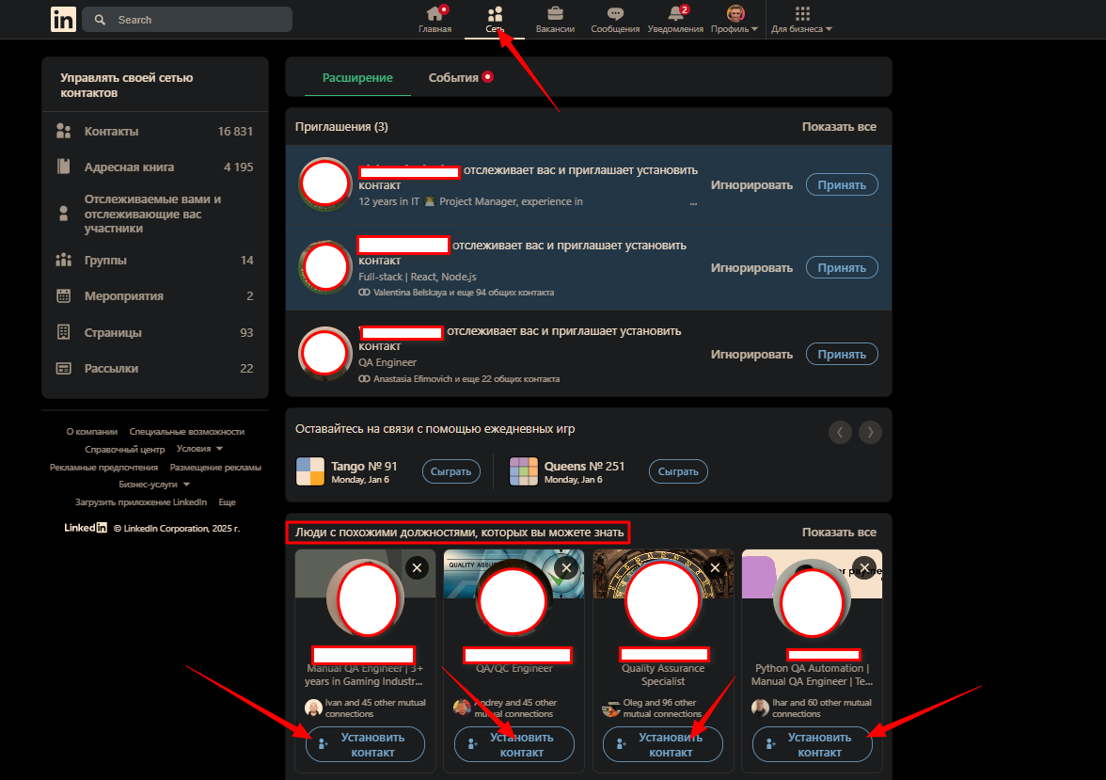Open Отслеживаемые вами и отслеживающие вас участники

[155, 214]
